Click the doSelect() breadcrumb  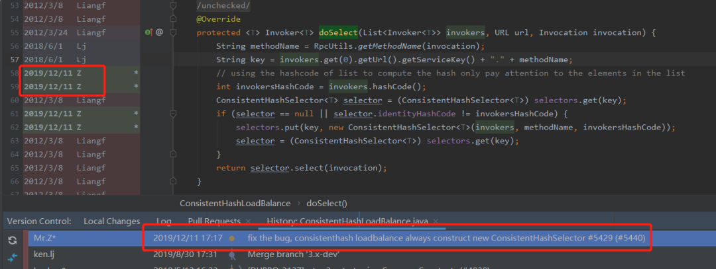pos(327,204)
